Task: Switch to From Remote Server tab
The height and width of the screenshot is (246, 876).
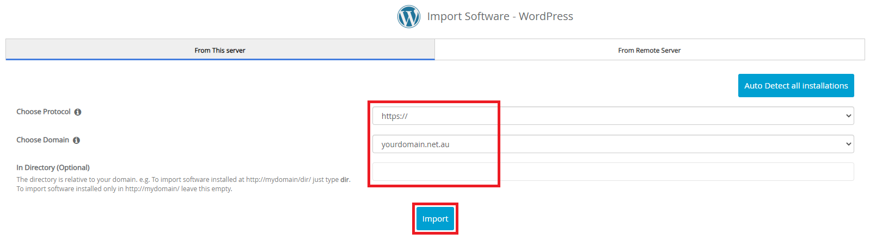Action: click(x=650, y=50)
